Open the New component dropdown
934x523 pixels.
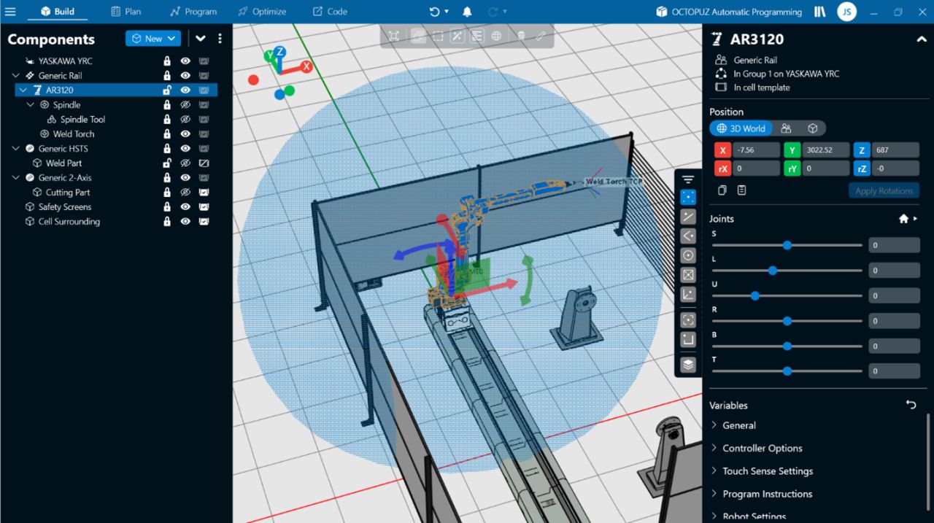pyautogui.click(x=153, y=39)
